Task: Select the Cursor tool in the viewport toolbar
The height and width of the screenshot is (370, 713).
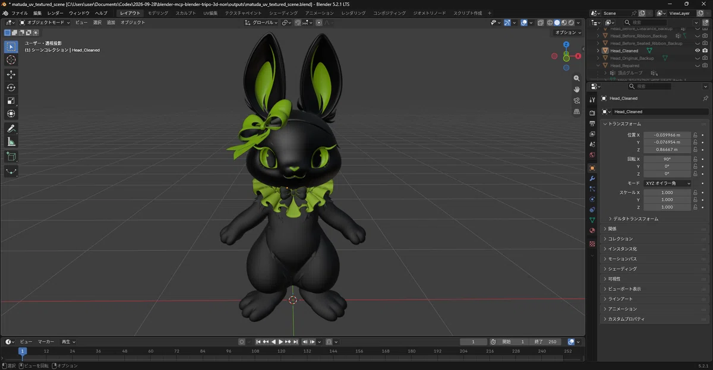Action: (x=11, y=60)
